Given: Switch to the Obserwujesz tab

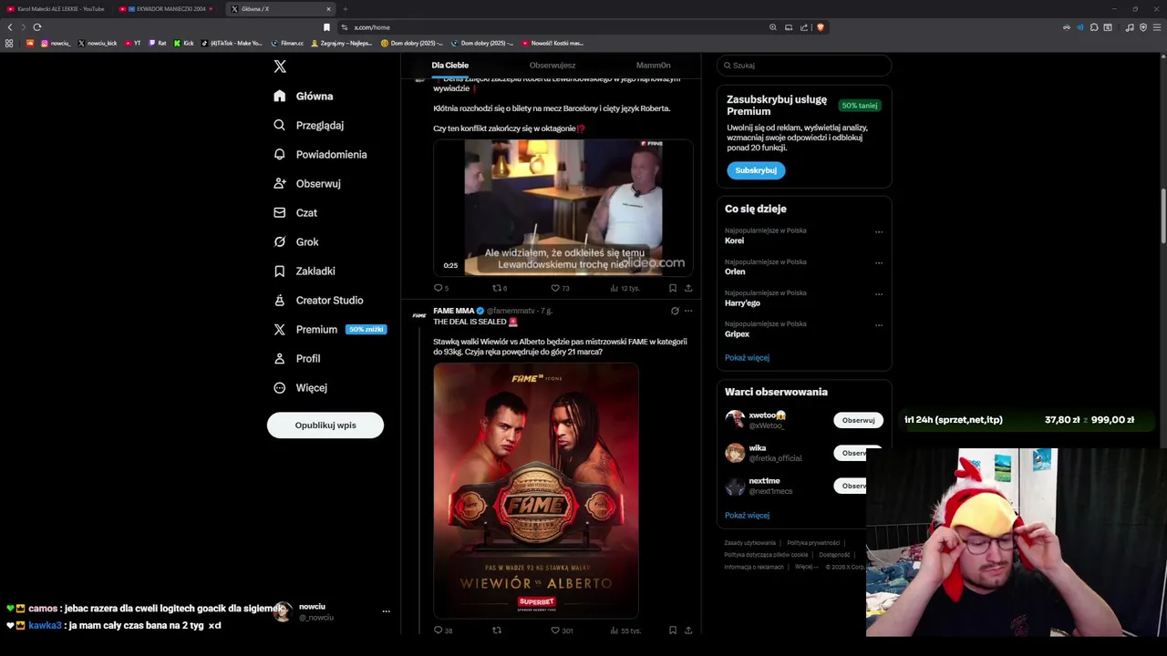Looking at the screenshot, I should [x=553, y=66].
